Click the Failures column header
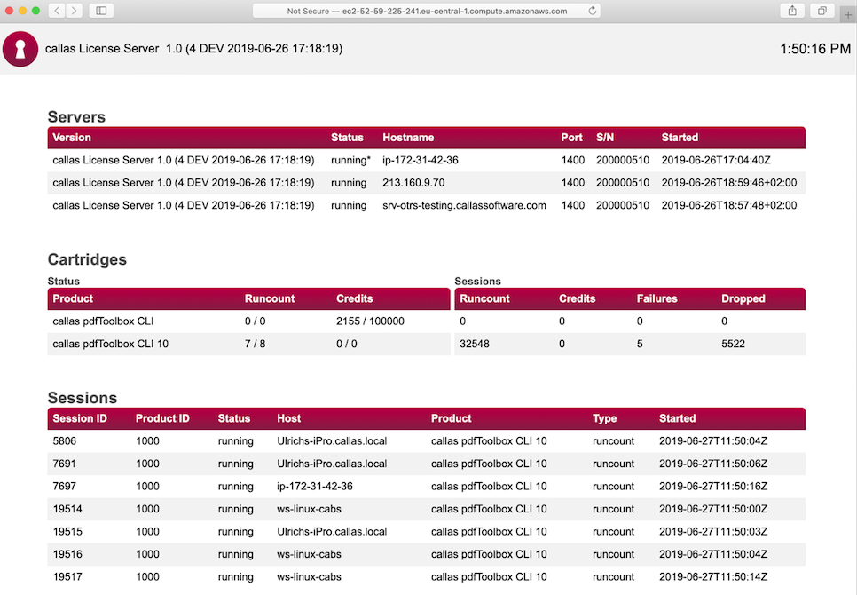The image size is (857, 595). pyautogui.click(x=657, y=298)
